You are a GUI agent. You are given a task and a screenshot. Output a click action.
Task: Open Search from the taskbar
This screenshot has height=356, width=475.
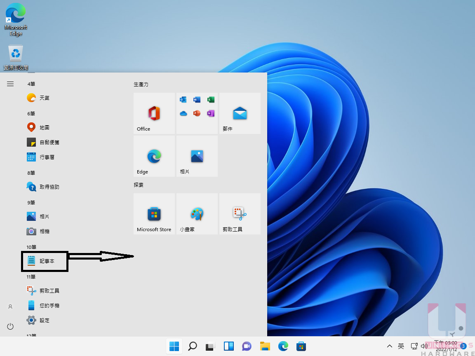pyautogui.click(x=193, y=346)
